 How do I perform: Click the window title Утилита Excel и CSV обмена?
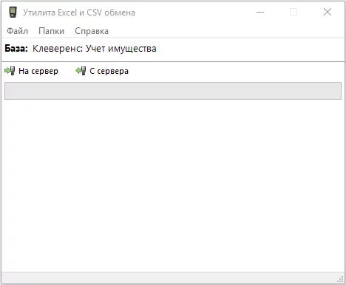point(79,13)
